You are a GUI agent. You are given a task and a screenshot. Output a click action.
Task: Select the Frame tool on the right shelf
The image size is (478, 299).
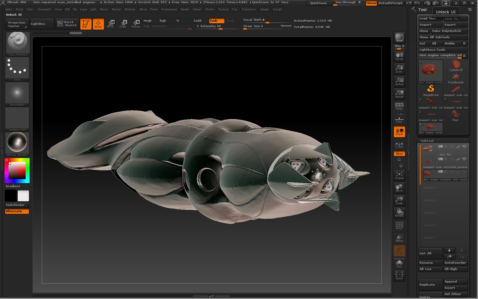pos(399,175)
